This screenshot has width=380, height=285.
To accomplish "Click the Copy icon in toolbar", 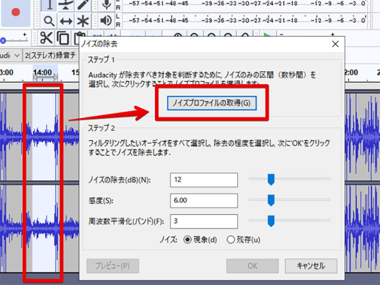I will (63, 38).
